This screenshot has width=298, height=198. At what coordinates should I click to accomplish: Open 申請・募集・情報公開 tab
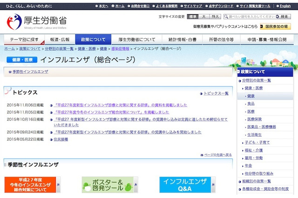pyautogui.click(x=267, y=40)
